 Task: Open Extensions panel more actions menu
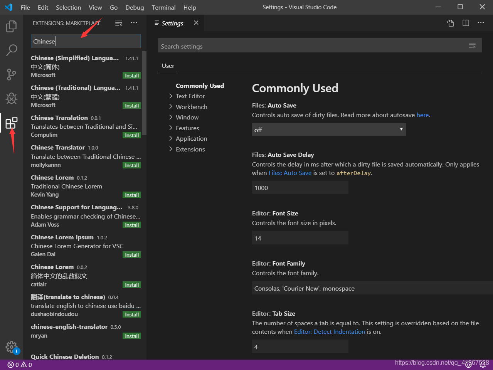(134, 23)
